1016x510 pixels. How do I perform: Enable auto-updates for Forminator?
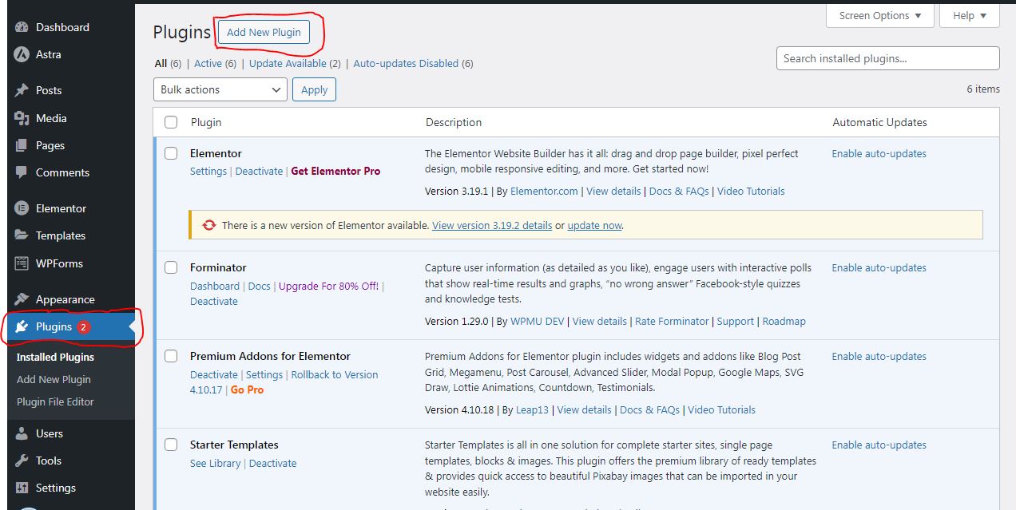pos(879,267)
